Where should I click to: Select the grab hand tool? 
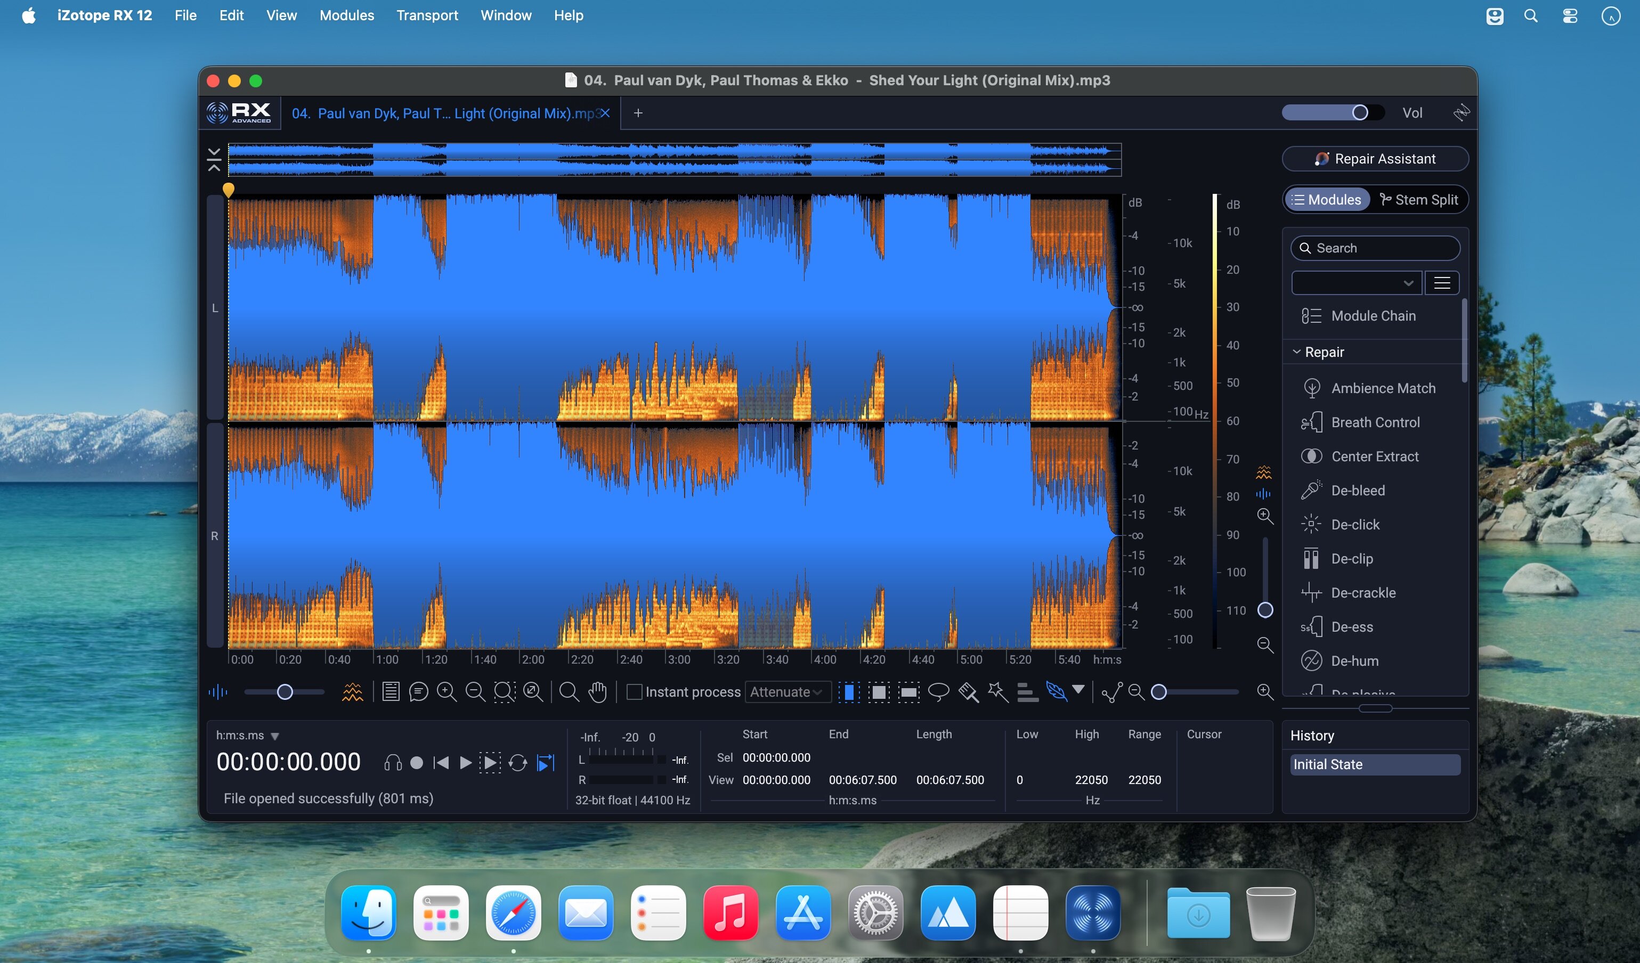point(597,692)
